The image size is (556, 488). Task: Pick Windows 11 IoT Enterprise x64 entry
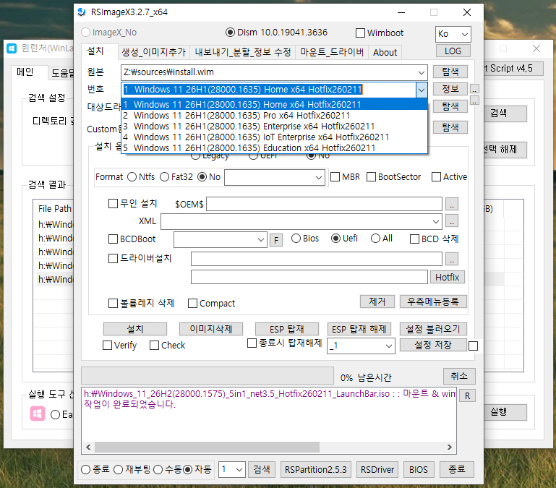(275, 137)
